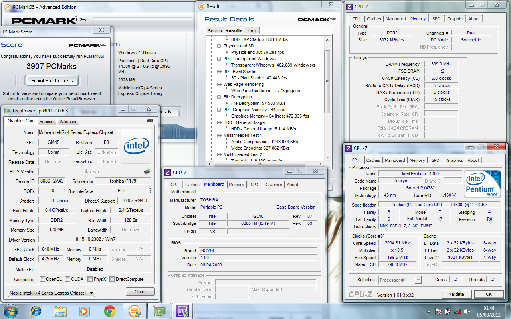This screenshot has height=319, width=511.
Task: Click the Validate button in CPU-Z
Action: 456,295
